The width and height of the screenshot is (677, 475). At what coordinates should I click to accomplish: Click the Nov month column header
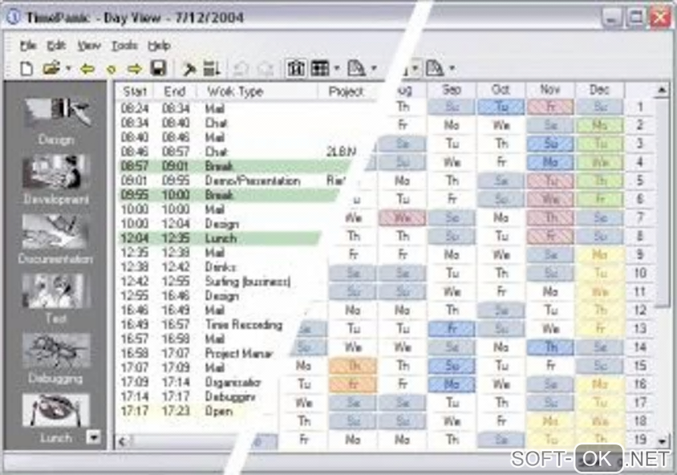(550, 90)
